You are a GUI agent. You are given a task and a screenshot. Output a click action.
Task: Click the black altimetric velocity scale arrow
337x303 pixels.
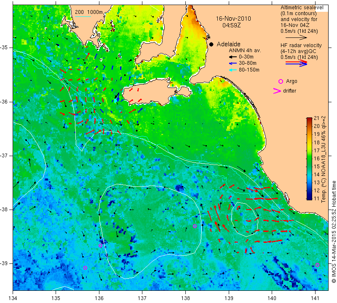click(297, 37)
